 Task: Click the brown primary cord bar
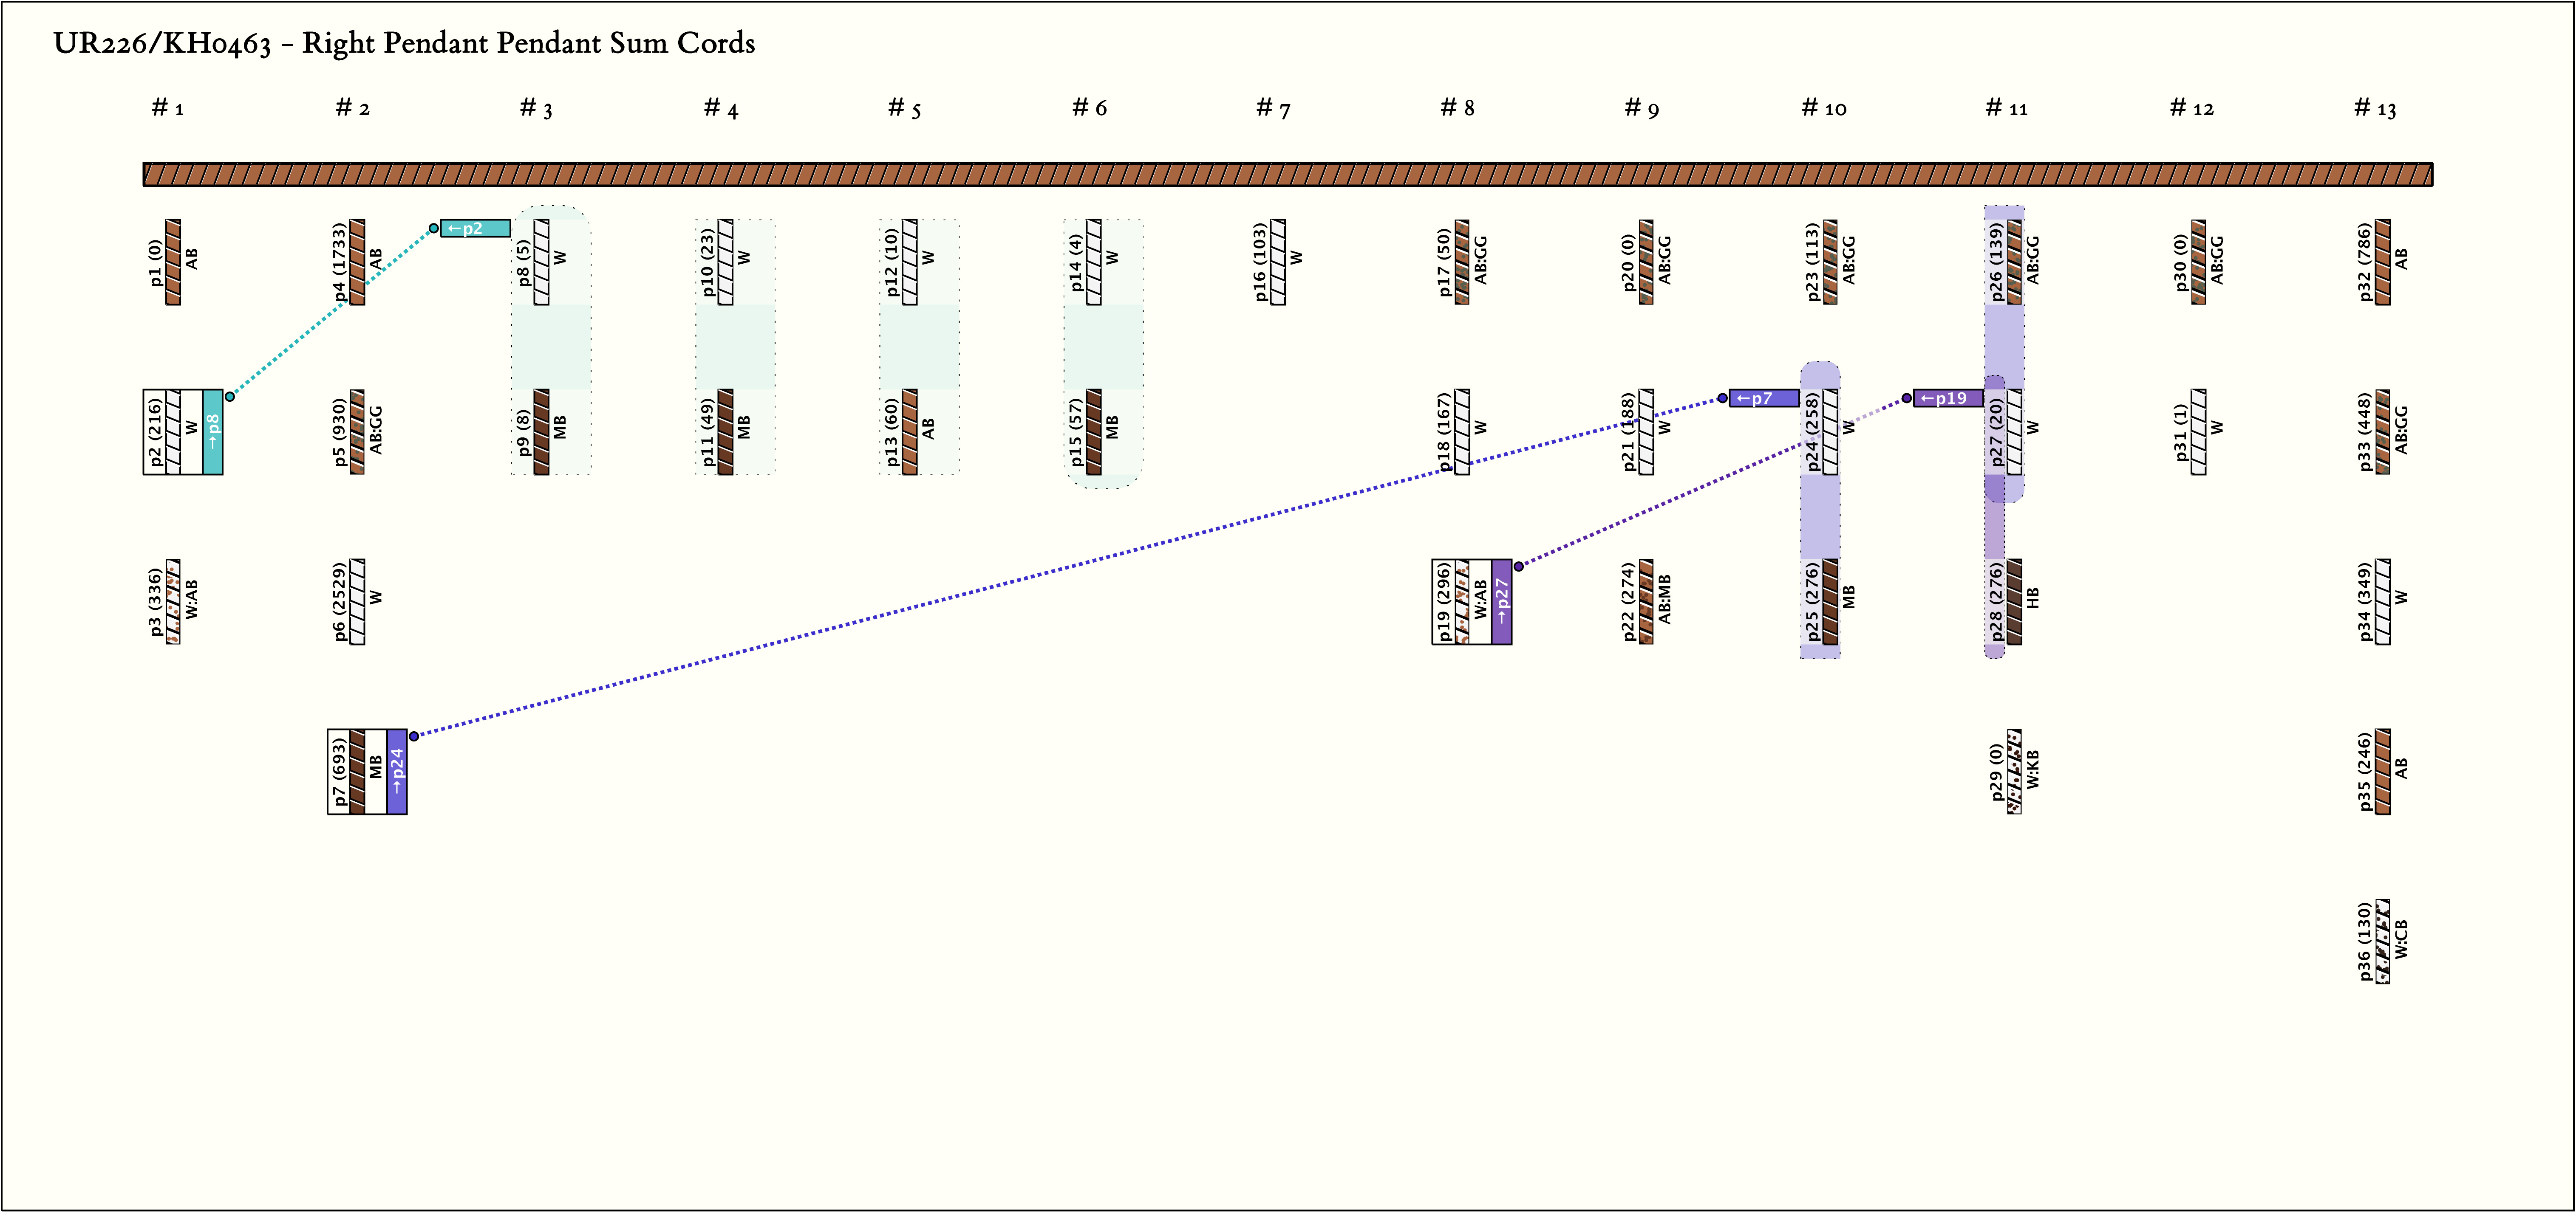tap(1288, 175)
